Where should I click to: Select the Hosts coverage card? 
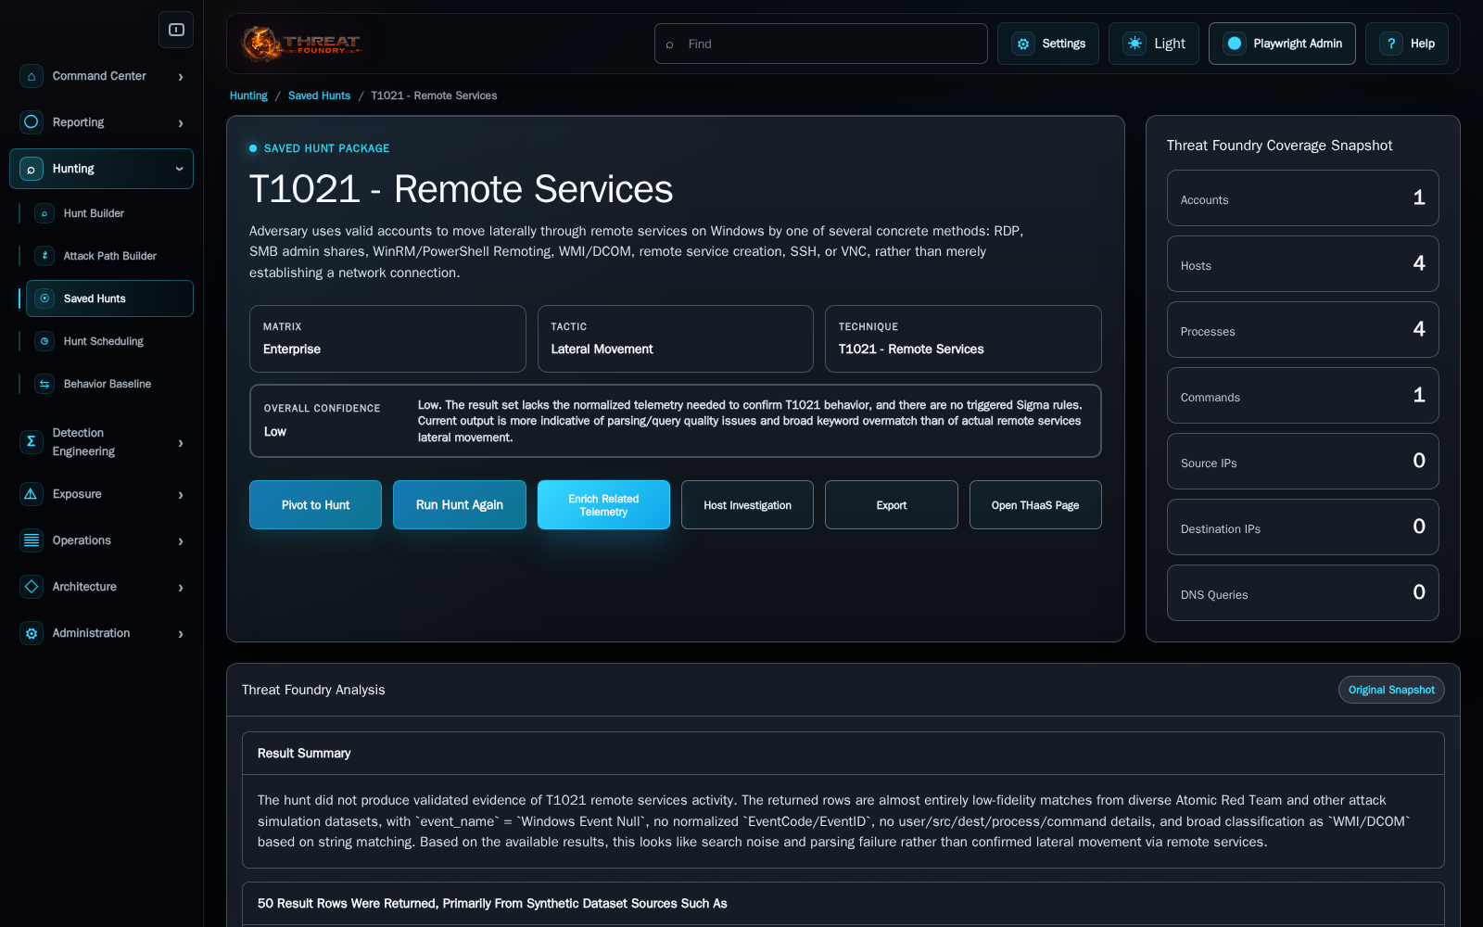click(x=1302, y=264)
